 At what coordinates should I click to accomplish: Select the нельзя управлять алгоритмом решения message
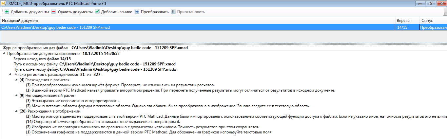180,90
